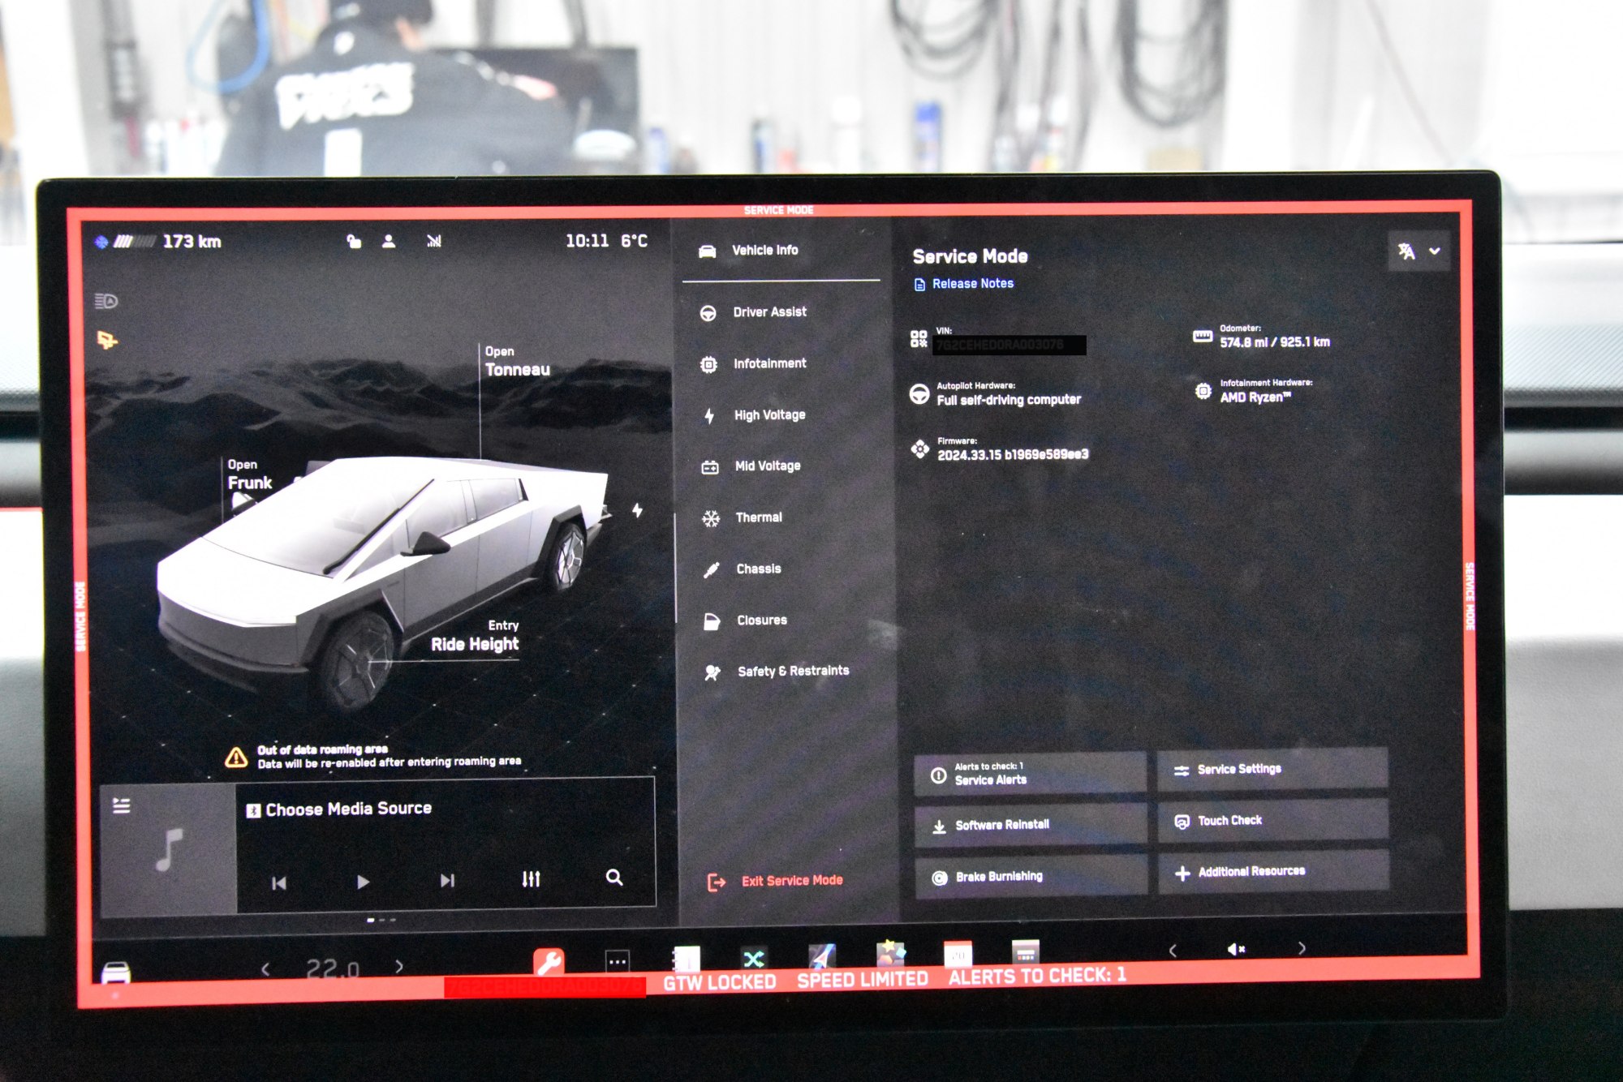
Task: Click the red wrench service icon
Action: point(549,962)
